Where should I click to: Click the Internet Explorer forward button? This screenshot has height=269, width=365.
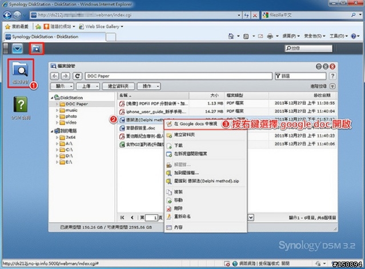(17, 15)
